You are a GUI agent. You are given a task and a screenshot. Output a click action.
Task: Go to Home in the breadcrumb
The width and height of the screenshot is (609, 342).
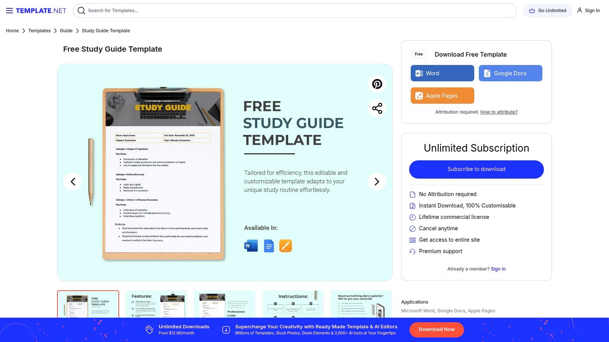13,31
